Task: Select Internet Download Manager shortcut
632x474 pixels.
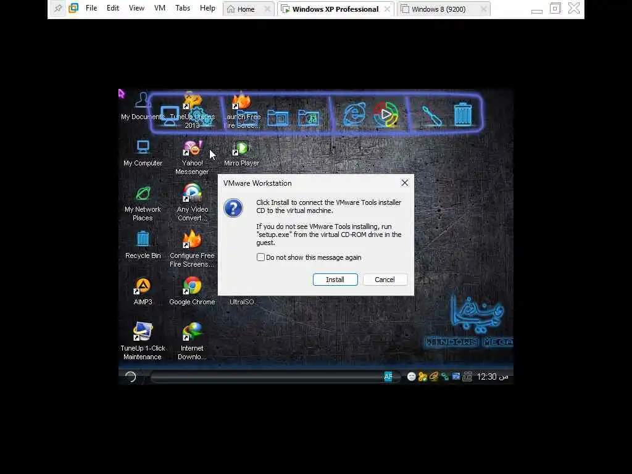Action: [x=193, y=341]
